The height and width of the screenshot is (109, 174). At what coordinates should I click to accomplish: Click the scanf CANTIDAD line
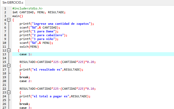pos(40,28)
